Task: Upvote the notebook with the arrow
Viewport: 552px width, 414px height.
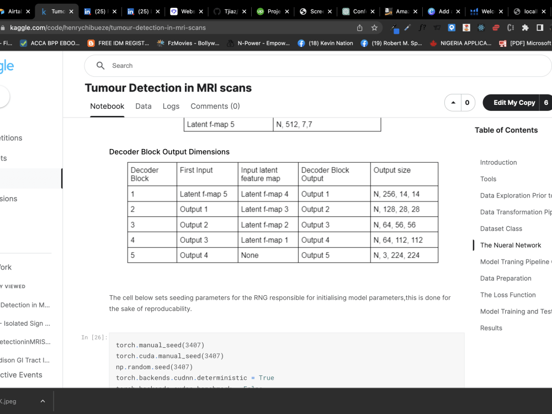Action: pos(453,103)
